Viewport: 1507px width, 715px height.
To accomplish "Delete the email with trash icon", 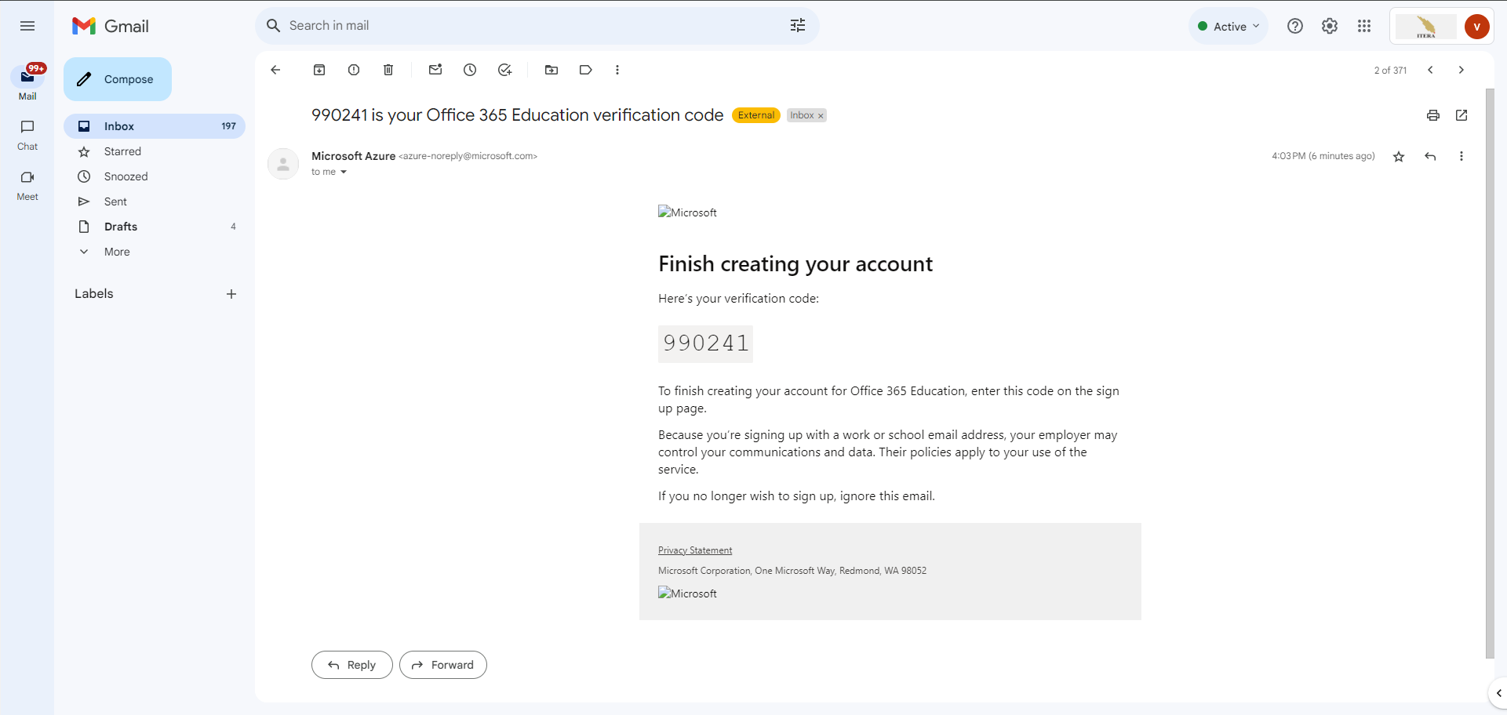I will 388,70.
